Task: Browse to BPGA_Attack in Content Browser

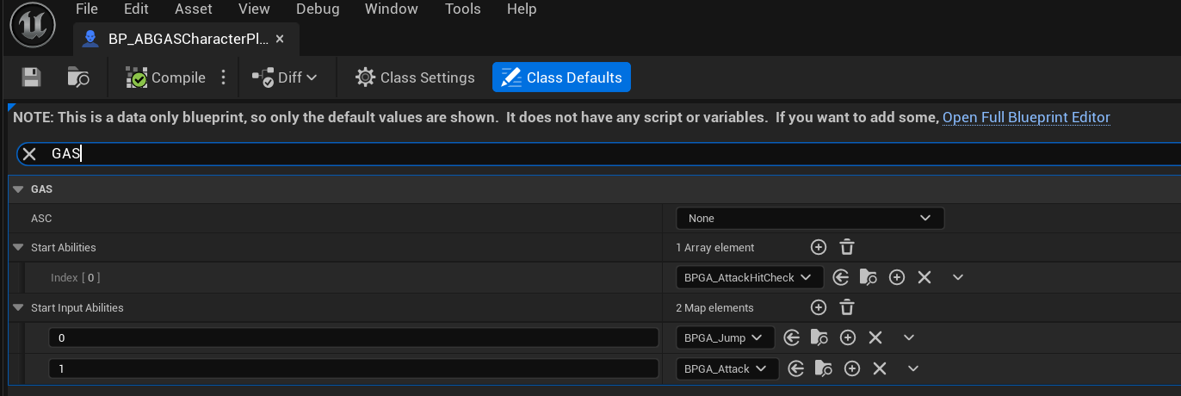Action: [824, 368]
